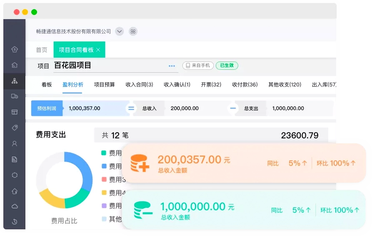Click the storefront icon in sidebar
This screenshot has width=372, height=236.
click(15, 112)
